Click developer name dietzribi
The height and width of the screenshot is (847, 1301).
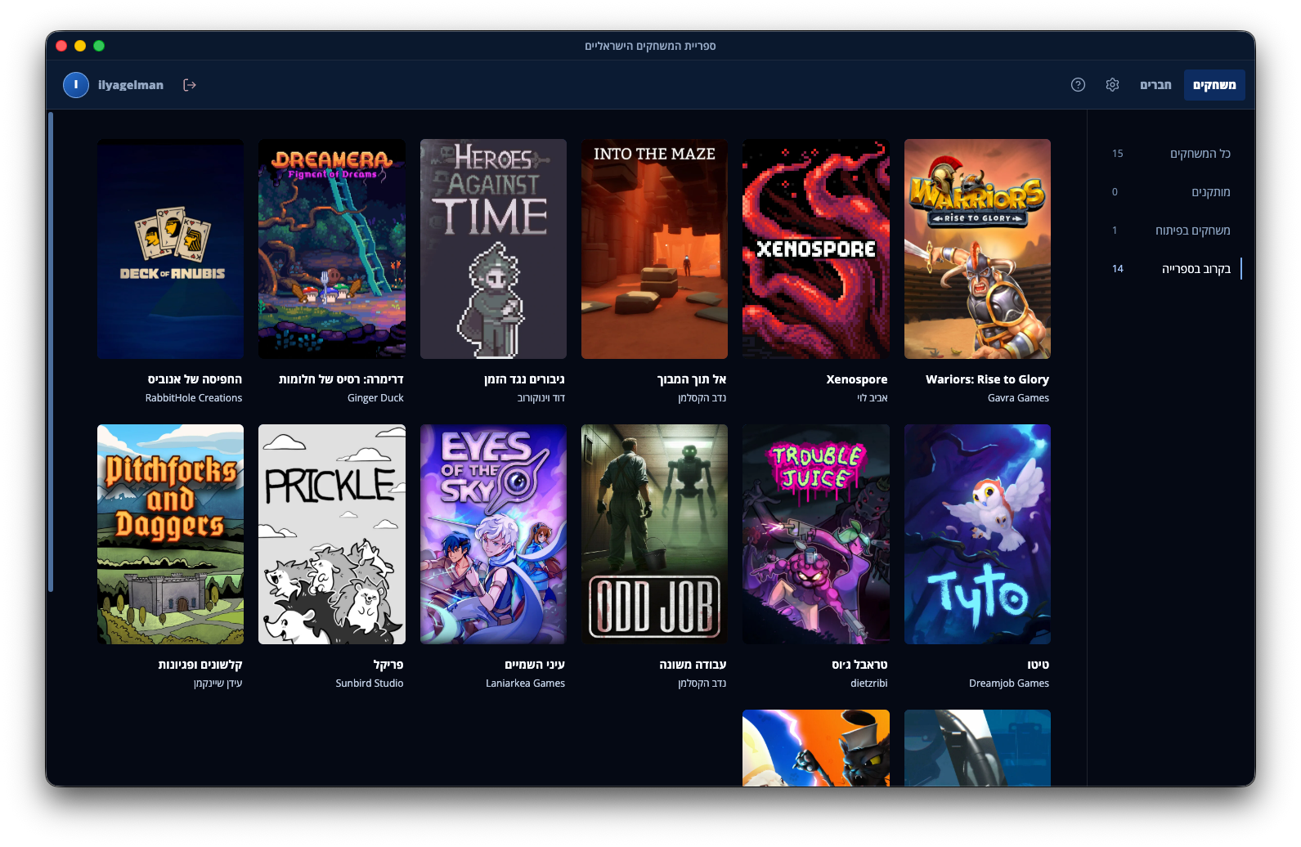(x=869, y=683)
